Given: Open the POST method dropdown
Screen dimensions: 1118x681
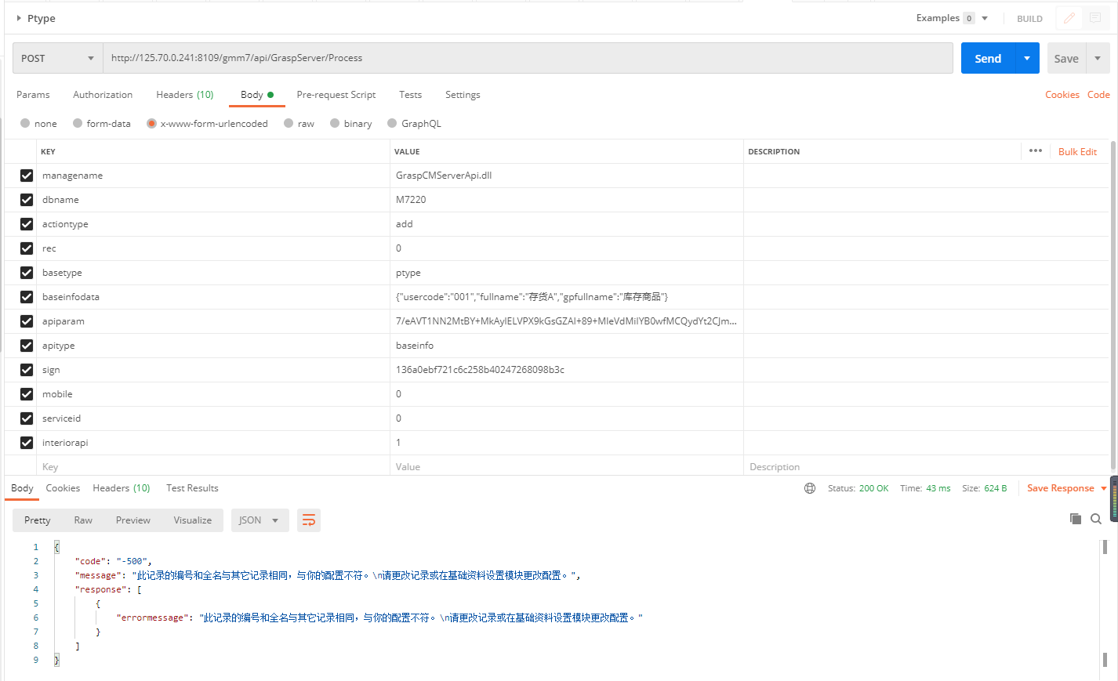Looking at the screenshot, I should point(57,58).
